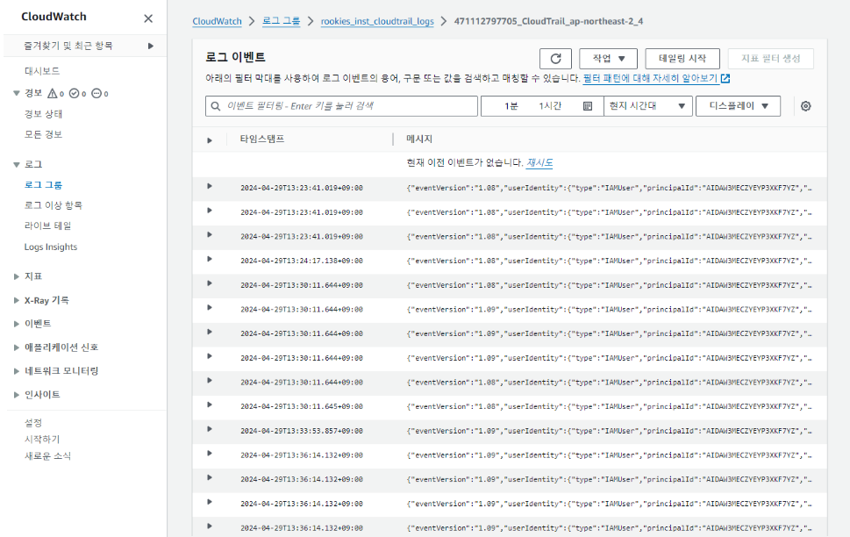Open the 현지 시간대 timezone dropdown
This screenshot has width=850, height=537.
[647, 106]
